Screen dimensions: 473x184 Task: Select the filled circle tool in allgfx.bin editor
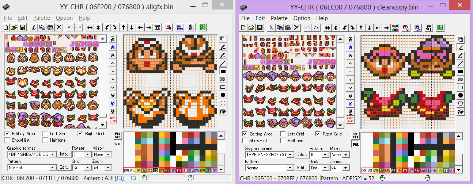coord(223,95)
